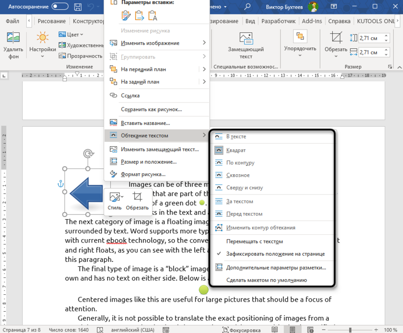Click Обтекание текстом menu item
This screenshot has width=403, height=333.
(157, 136)
